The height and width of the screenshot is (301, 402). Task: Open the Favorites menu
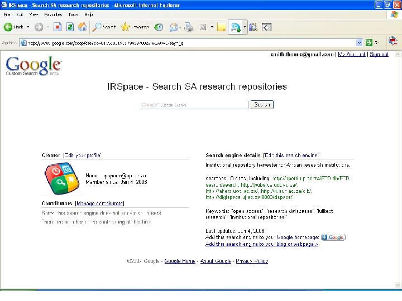pyautogui.click(x=53, y=14)
